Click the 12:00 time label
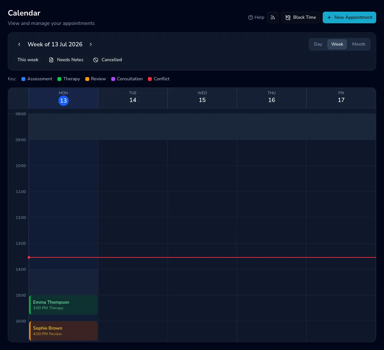The image size is (384, 350). (x=21, y=218)
